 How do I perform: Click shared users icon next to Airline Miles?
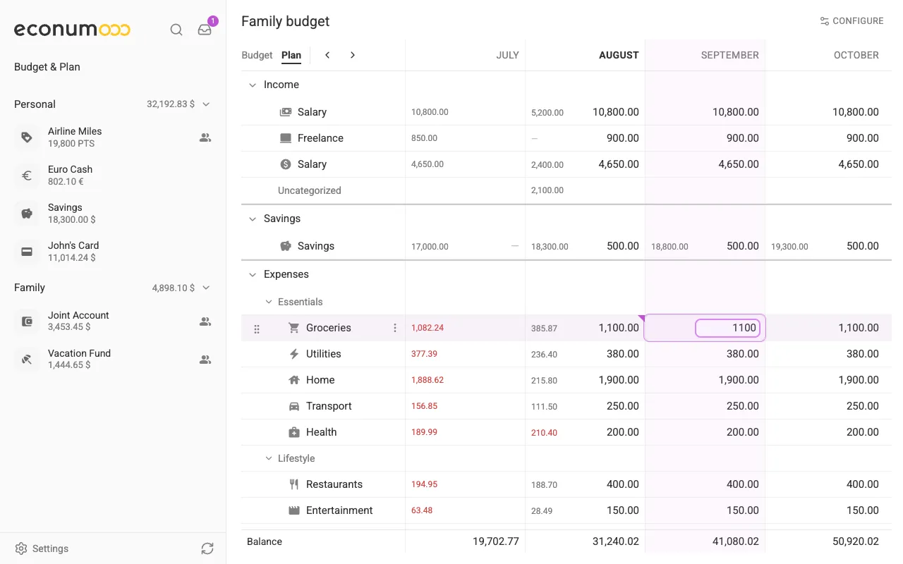coord(205,137)
